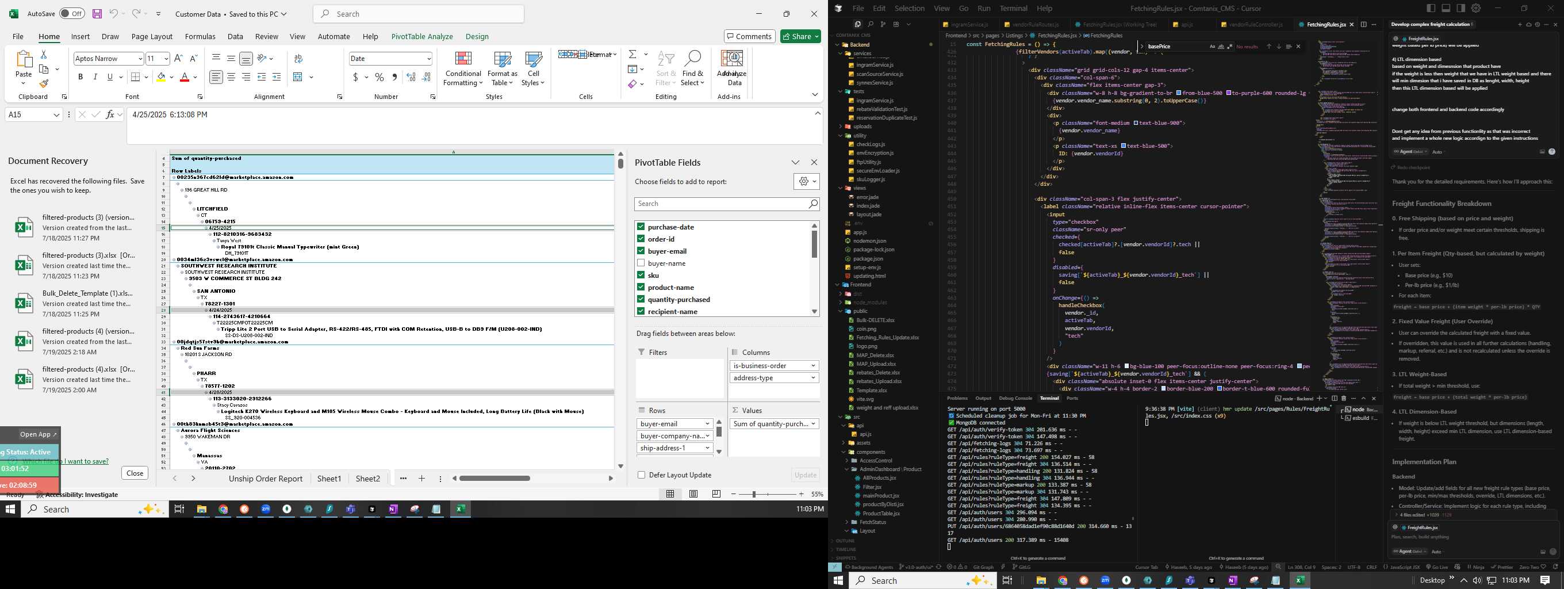Open Conditional Formatting in Styles group
The height and width of the screenshot is (589, 1564).
(x=463, y=68)
